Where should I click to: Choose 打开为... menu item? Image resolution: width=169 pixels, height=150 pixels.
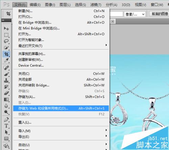coord(61,34)
